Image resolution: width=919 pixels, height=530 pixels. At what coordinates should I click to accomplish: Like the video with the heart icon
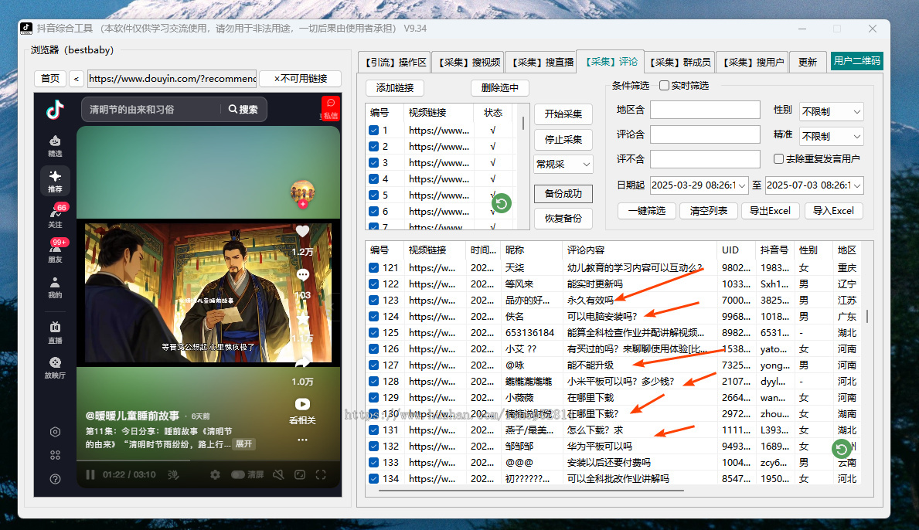click(302, 232)
